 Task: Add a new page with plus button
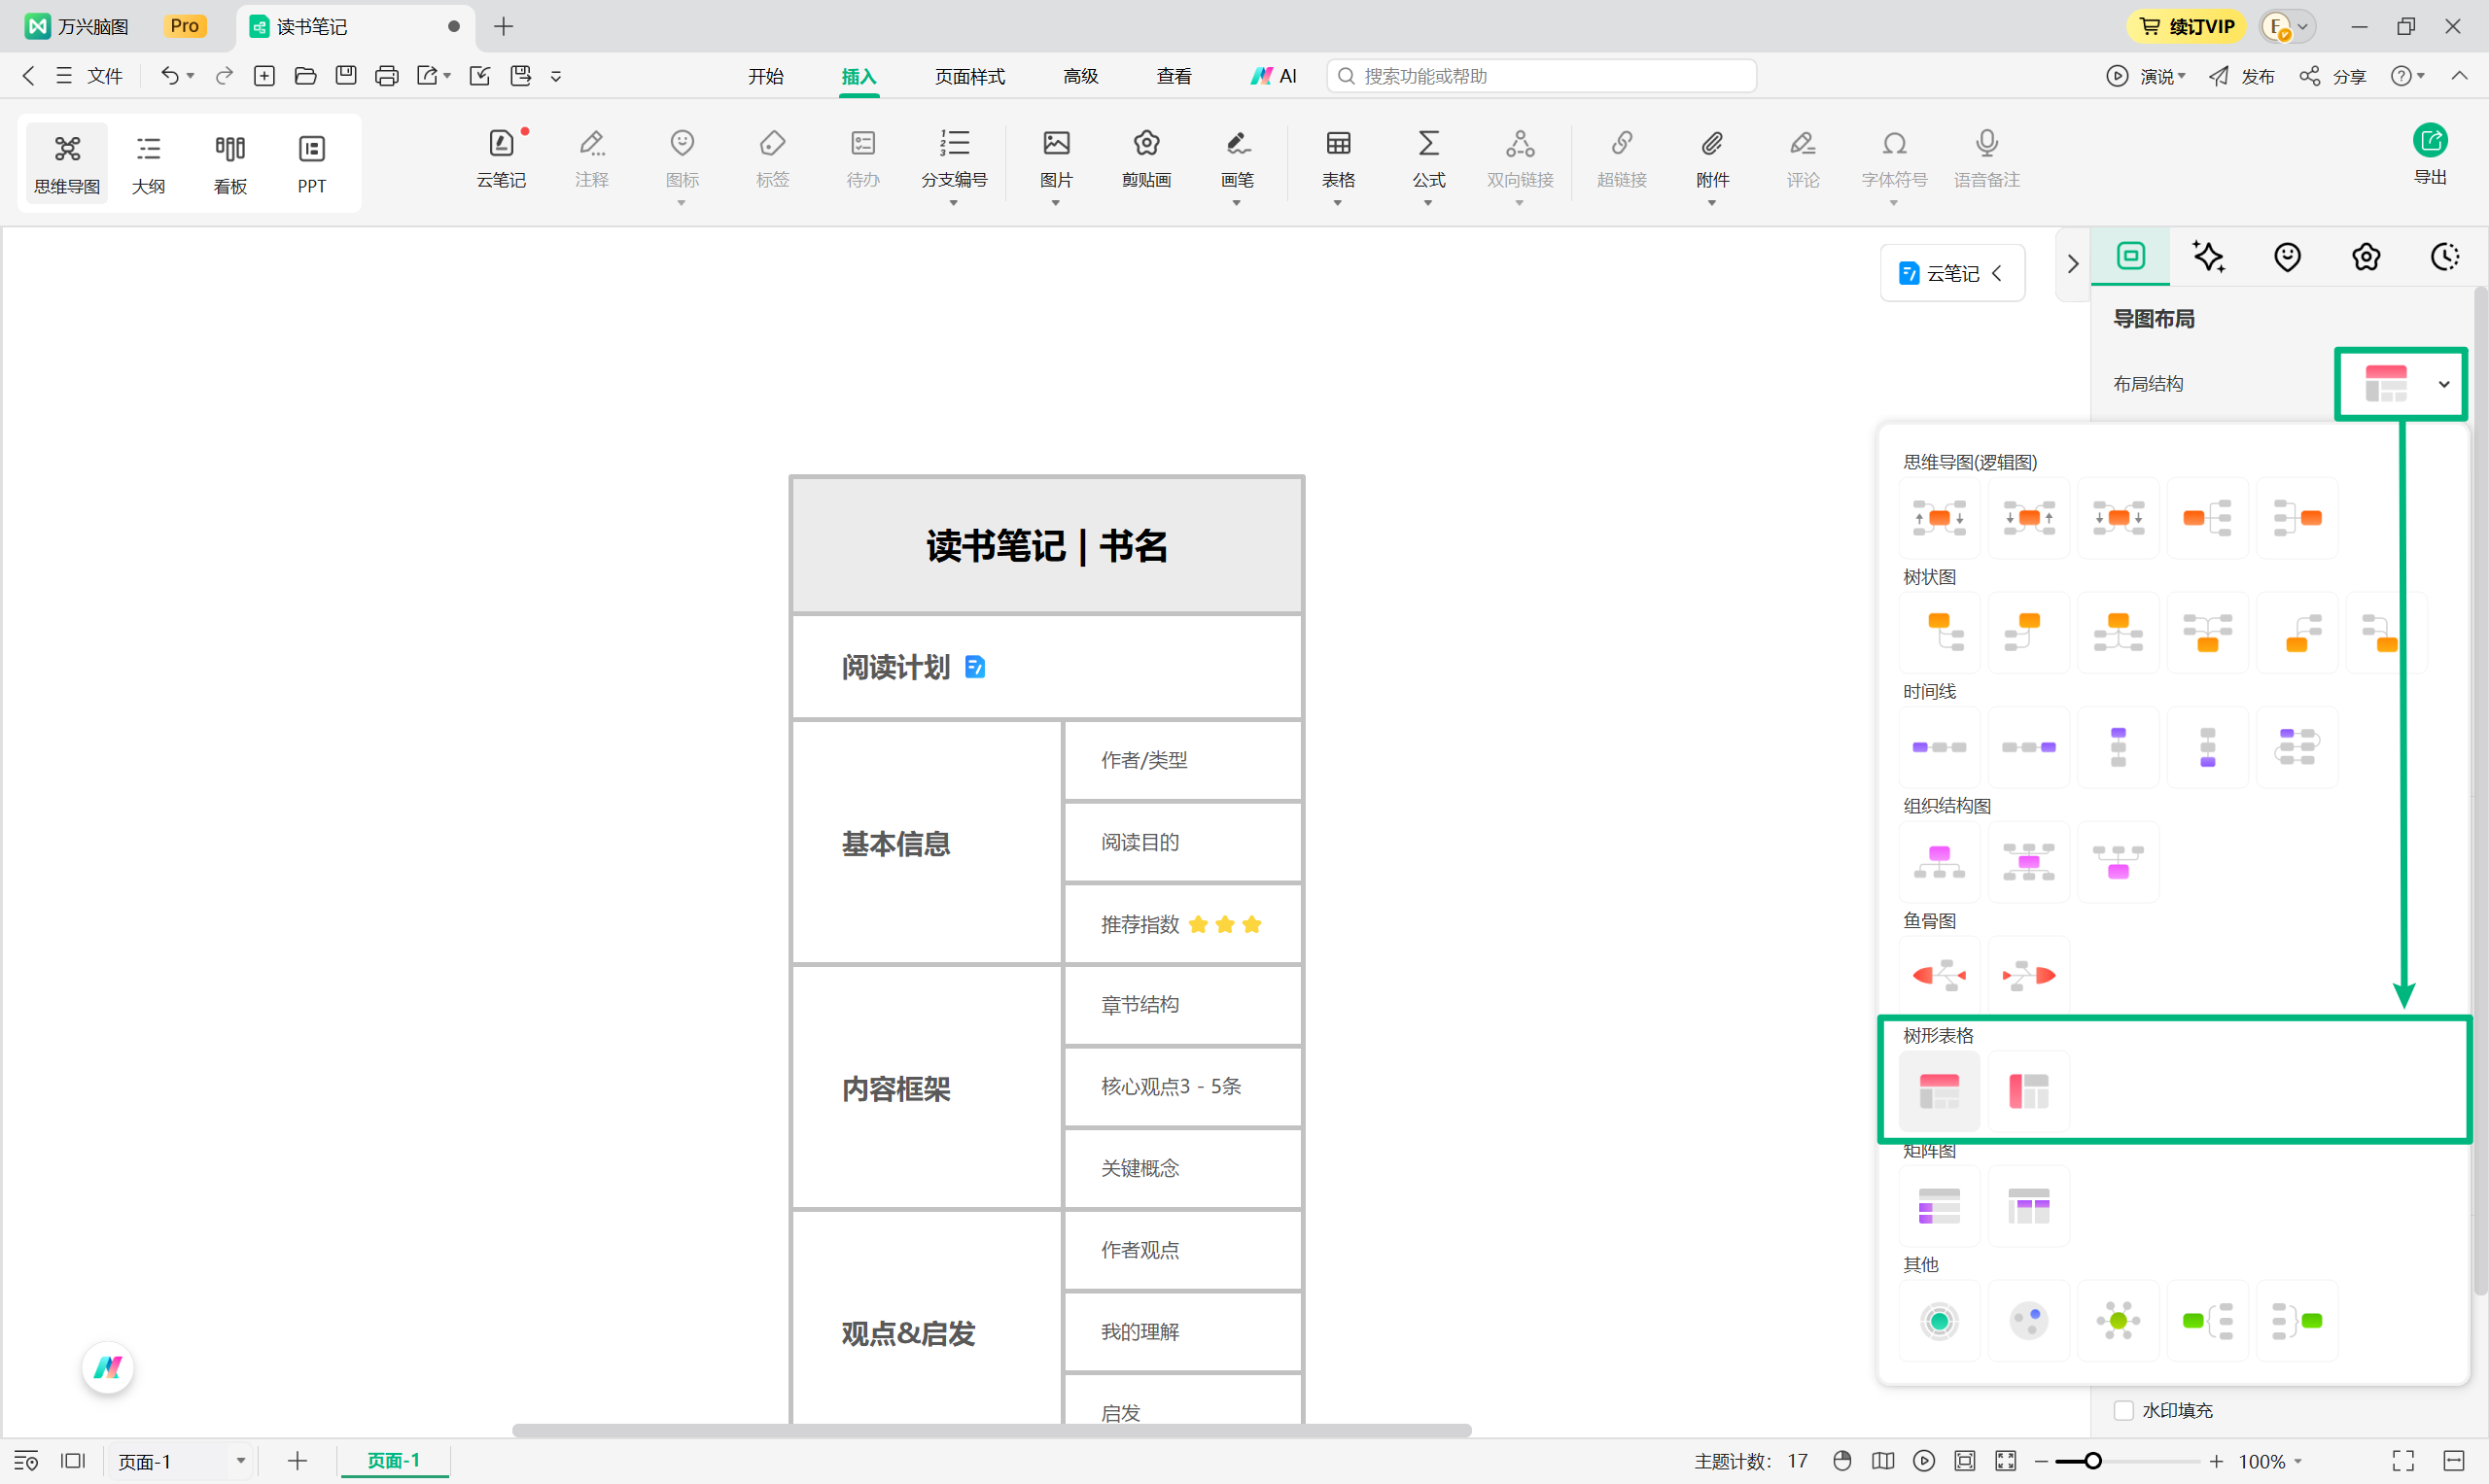(298, 1461)
